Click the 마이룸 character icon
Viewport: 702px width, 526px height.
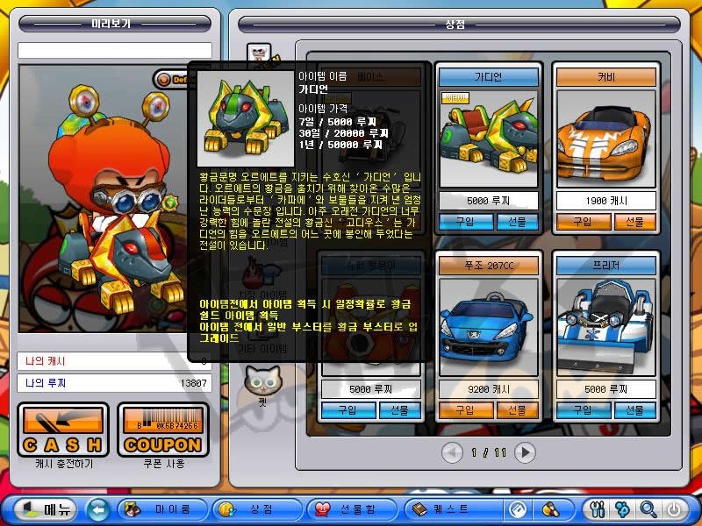(133, 509)
